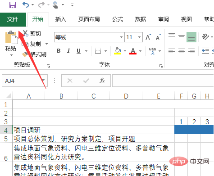Click the 粘贴 clipboard icon

tap(11, 37)
